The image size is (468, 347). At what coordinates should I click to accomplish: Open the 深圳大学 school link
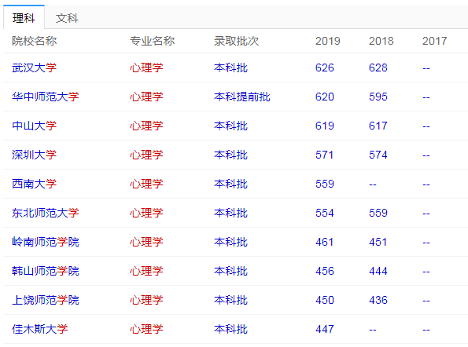coord(34,155)
